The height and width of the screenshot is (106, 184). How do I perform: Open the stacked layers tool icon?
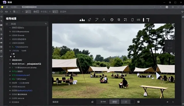coord(119,20)
